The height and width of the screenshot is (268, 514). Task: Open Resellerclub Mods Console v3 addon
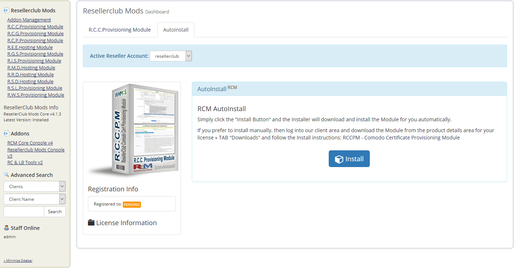click(36, 153)
